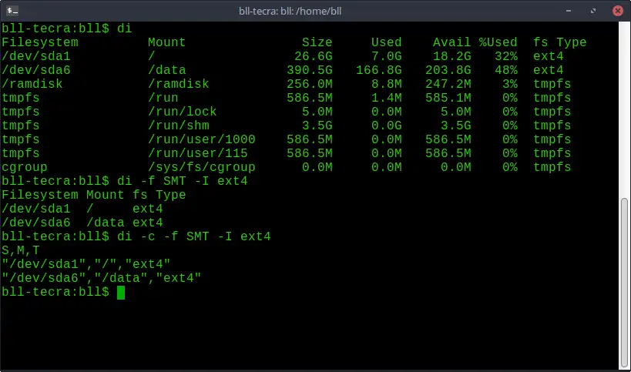Click the first command 'di' at the top prompt
631x372 pixels.
(124, 28)
